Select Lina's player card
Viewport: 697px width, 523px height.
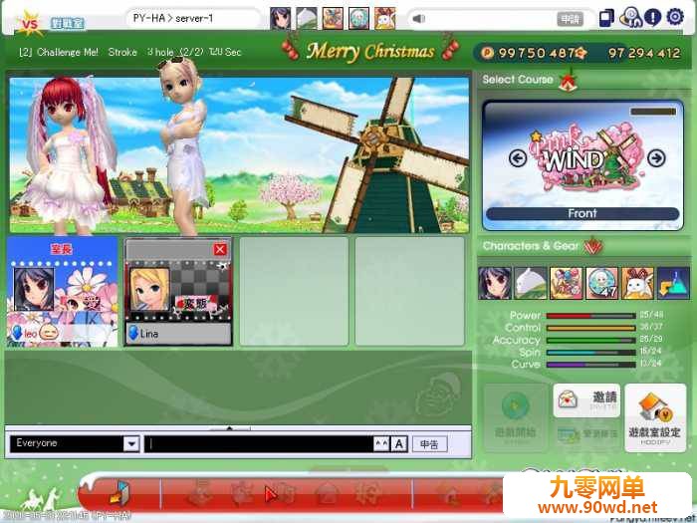coord(178,291)
